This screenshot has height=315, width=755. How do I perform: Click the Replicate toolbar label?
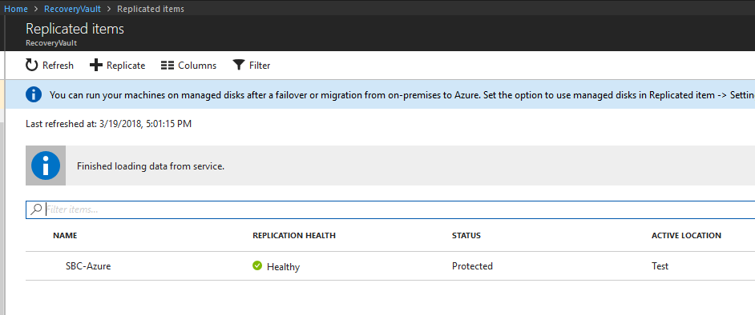[x=126, y=66]
